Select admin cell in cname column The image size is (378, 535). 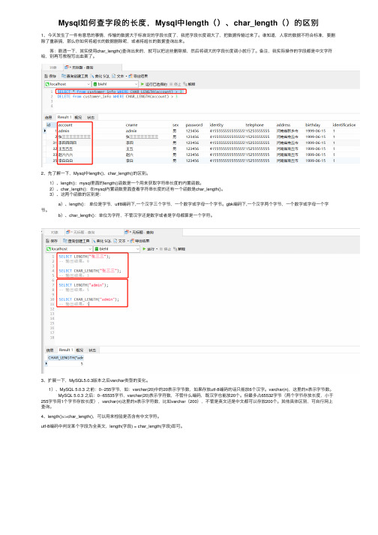(131, 131)
